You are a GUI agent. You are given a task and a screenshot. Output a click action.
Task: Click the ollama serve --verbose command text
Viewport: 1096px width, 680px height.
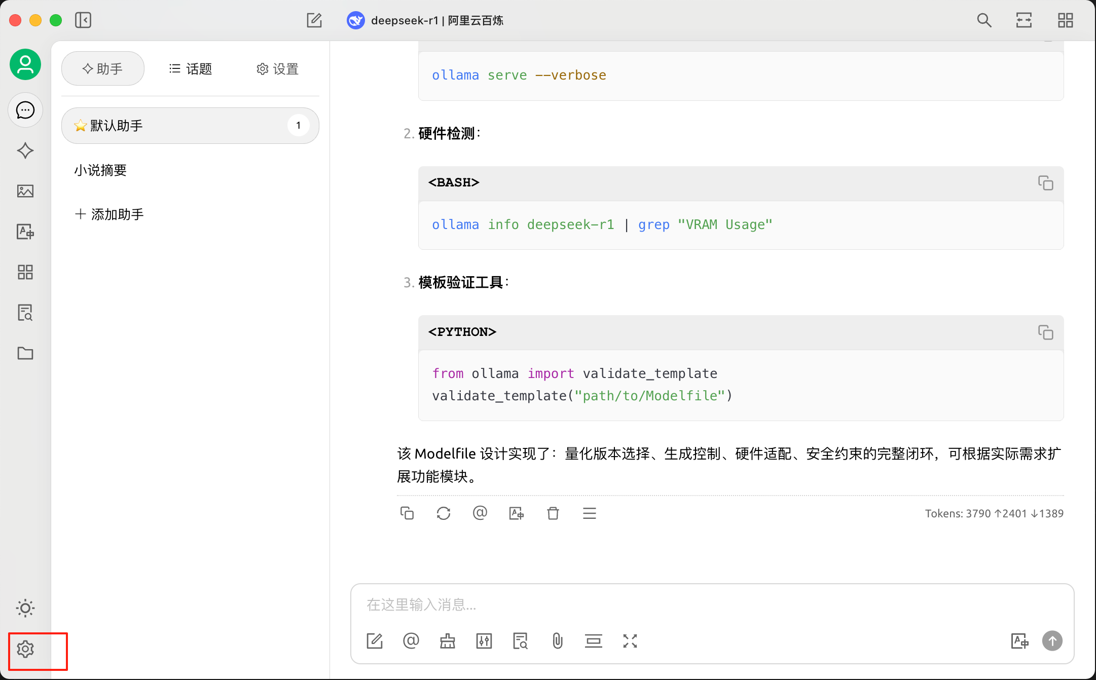coord(519,75)
